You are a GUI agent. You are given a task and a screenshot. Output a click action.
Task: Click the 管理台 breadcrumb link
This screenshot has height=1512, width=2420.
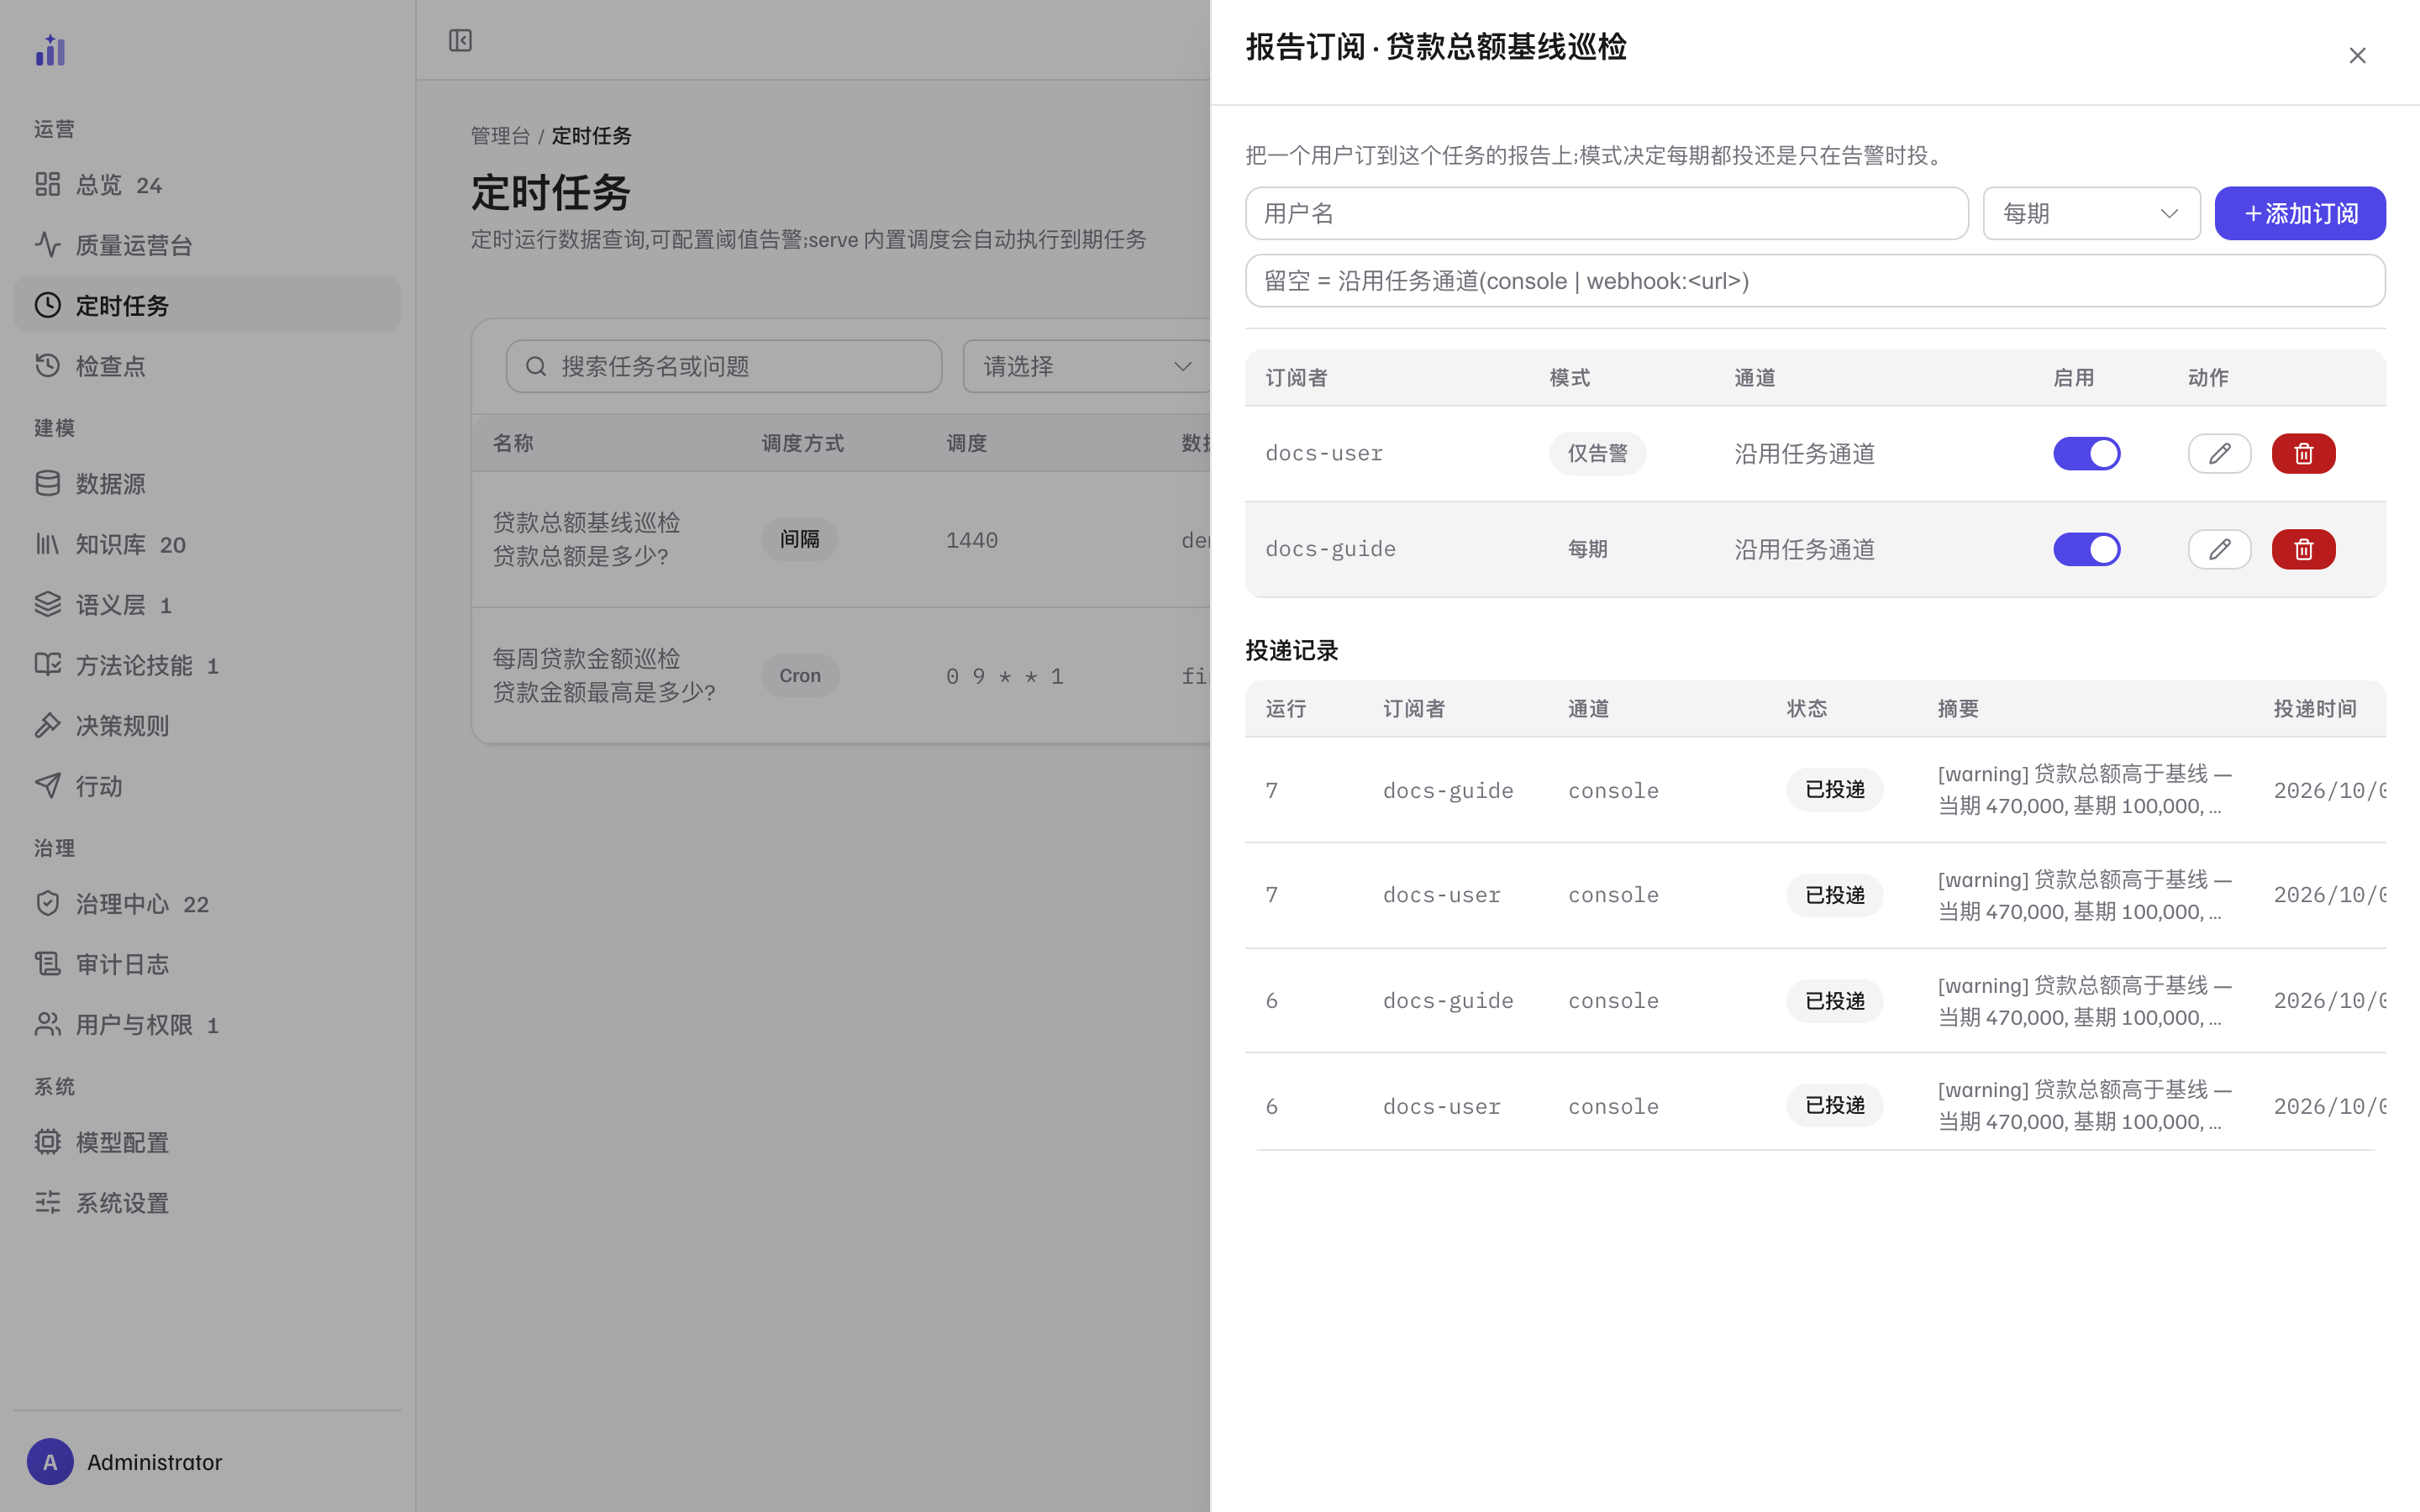coord(500,136)
